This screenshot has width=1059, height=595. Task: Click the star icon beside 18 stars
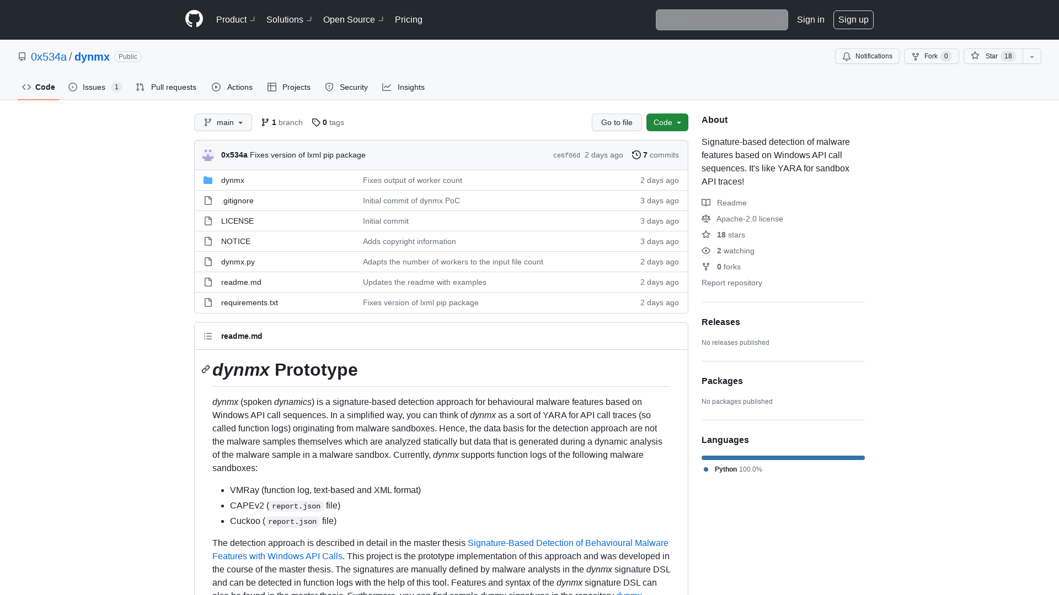point(706,235)
